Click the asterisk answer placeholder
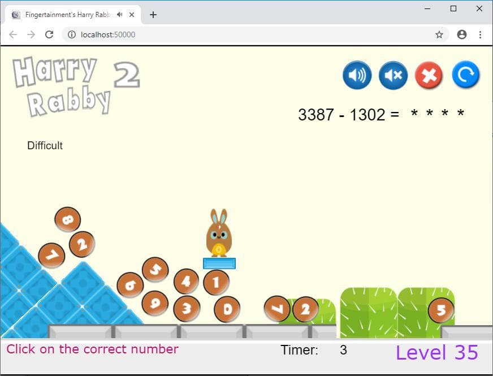The width and height of the screenshot is (493, 376). pyautogui.click(x=438, y=113)
